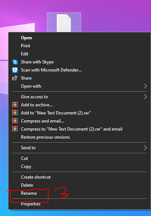Choose Copy from the context menu
This screenshot has width=151, height=216.
click(79, 166)
